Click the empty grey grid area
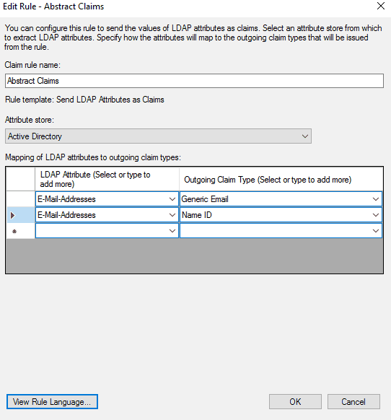 coord(194,255)
